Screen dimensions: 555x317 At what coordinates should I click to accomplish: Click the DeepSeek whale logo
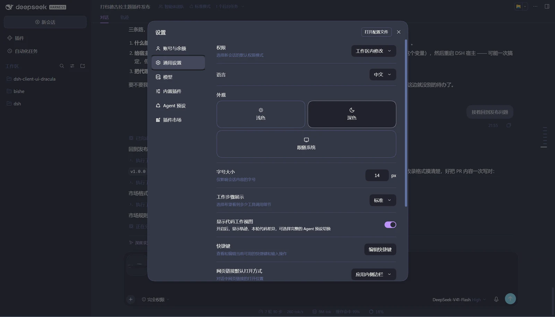pos(9,7)
